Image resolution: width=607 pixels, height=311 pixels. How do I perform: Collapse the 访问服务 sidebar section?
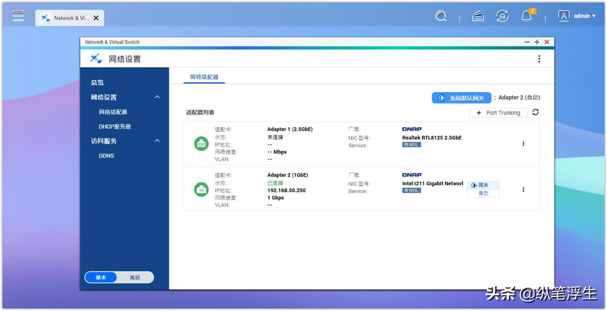[157, 141]
